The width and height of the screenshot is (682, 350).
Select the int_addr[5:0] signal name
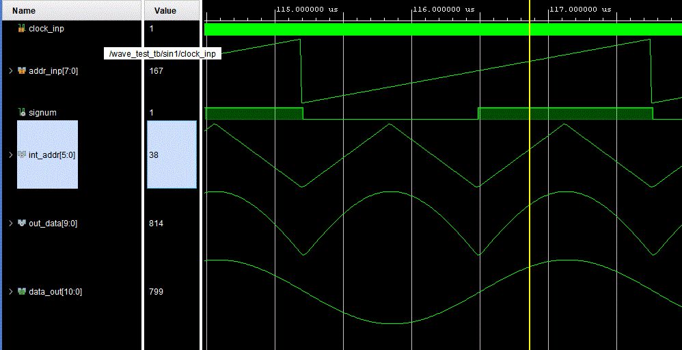(52, 154)
